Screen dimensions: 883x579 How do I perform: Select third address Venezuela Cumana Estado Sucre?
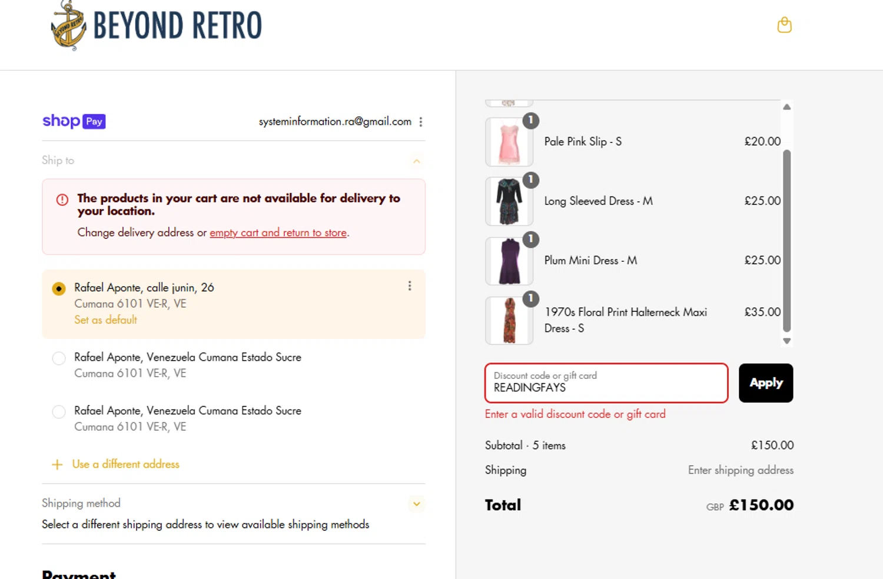click(x=59, y=412)
